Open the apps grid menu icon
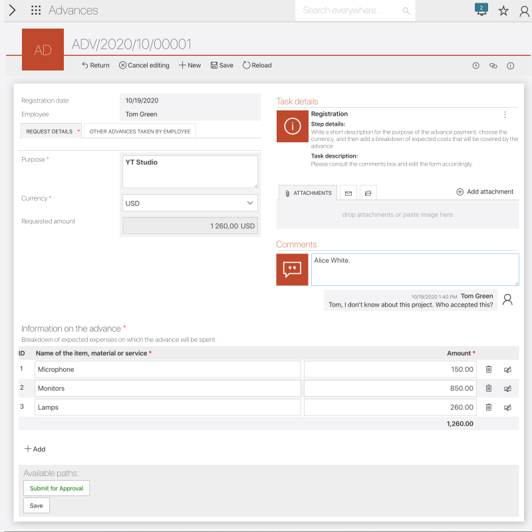 point(36,11)
